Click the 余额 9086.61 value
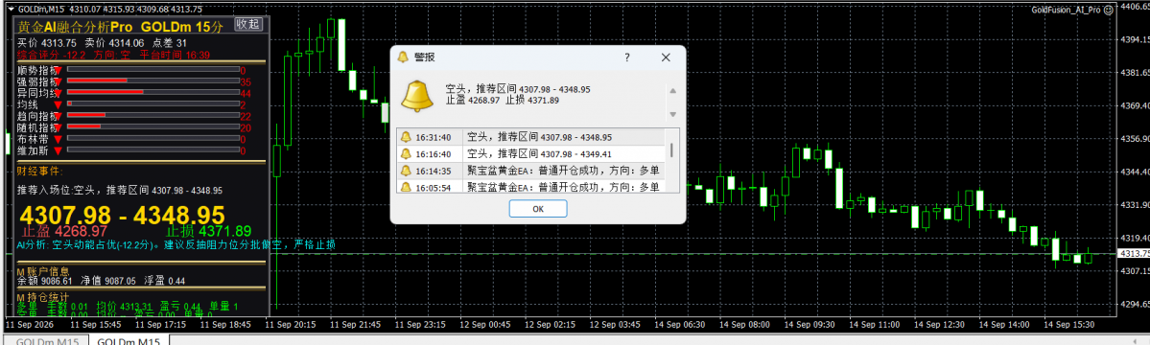Viewport: 1150px width, 345px height. 44,281
